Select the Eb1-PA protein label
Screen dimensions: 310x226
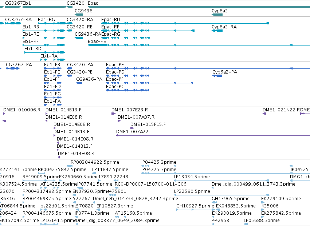(52, 101)
